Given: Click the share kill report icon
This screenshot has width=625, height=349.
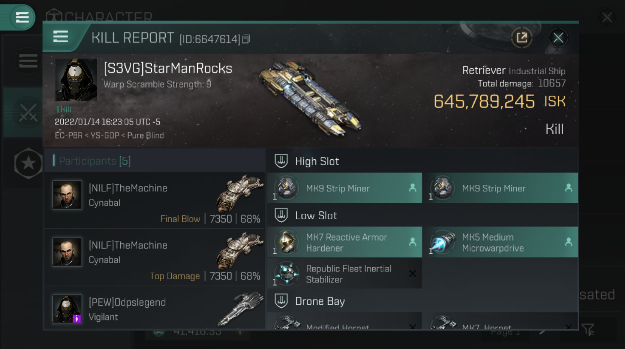Looking at the screenshot, I should [x=522, y=37].
